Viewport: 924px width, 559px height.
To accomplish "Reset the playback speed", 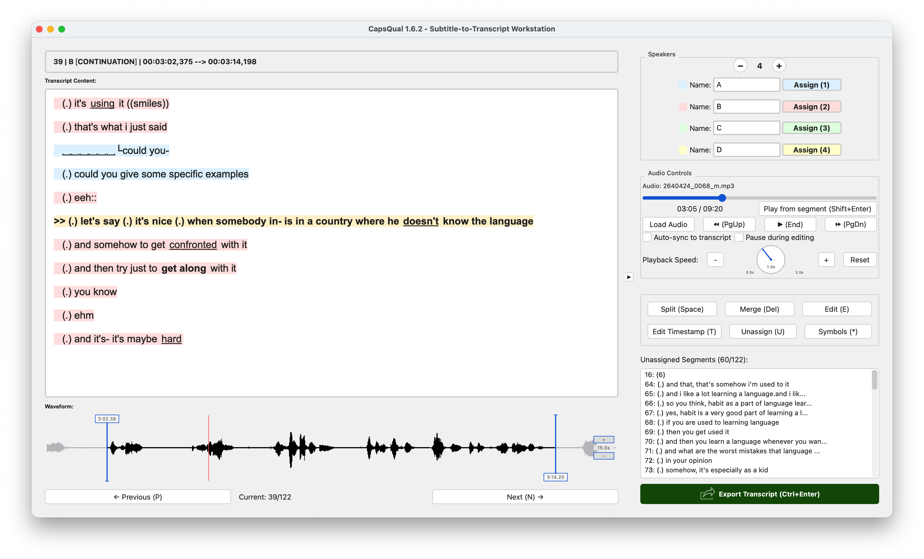I will click(x=860, y=260).
